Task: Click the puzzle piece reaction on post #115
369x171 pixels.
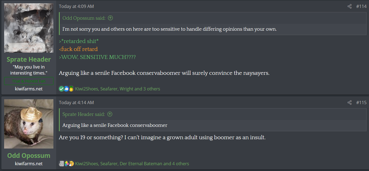Action: (x=66, y=164)
